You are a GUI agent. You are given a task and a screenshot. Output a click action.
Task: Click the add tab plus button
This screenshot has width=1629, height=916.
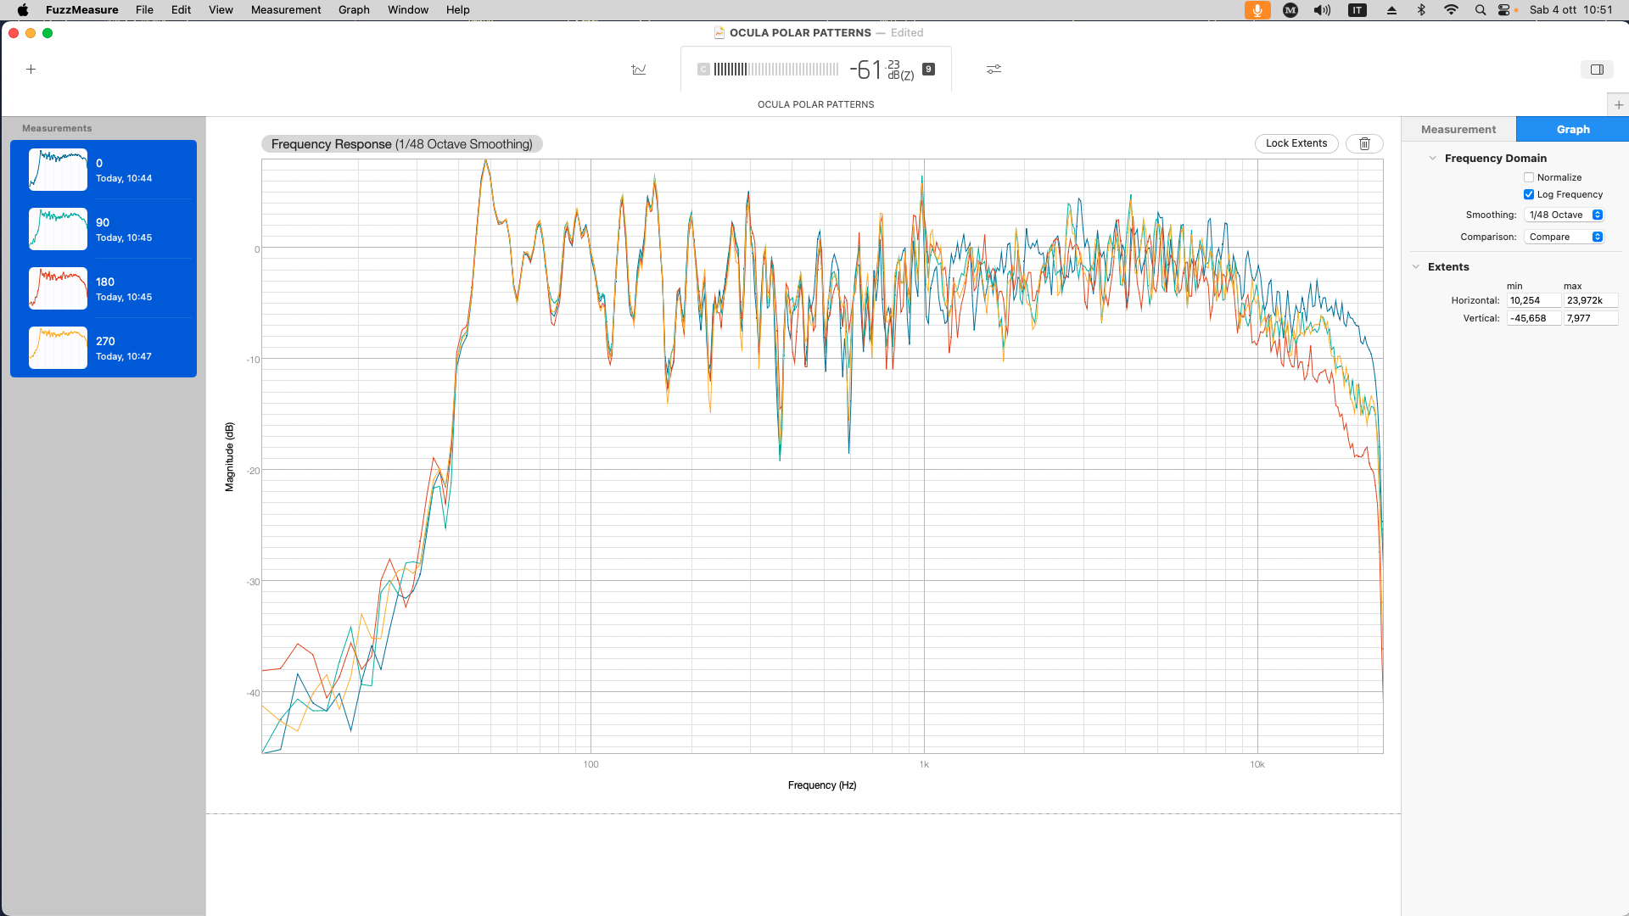pyautogui.click(x=1619, y=105)
